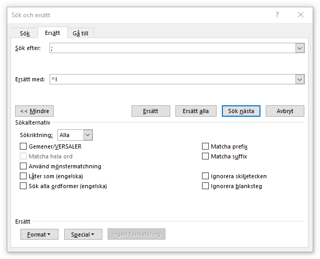Enable the Matcha suffix checkbox
The height and width of the screenshot is (259, 320).
[x=205, y=156]
